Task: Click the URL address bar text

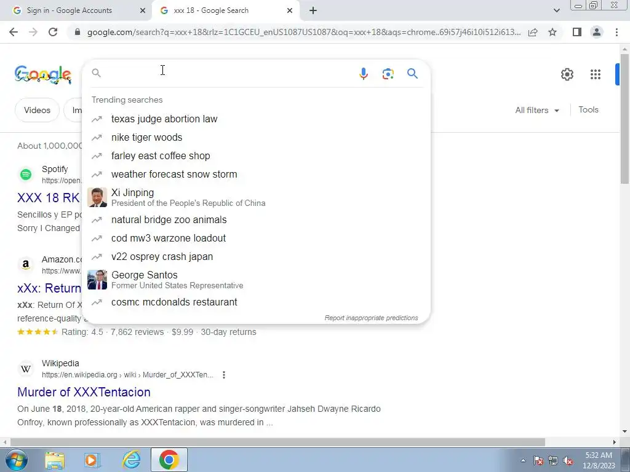Action: 304,32
